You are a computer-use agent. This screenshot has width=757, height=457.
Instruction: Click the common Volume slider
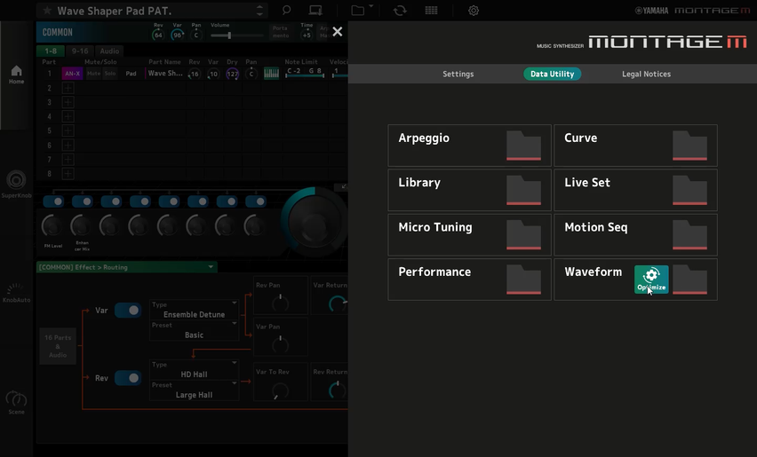click(x=232, y=35)
